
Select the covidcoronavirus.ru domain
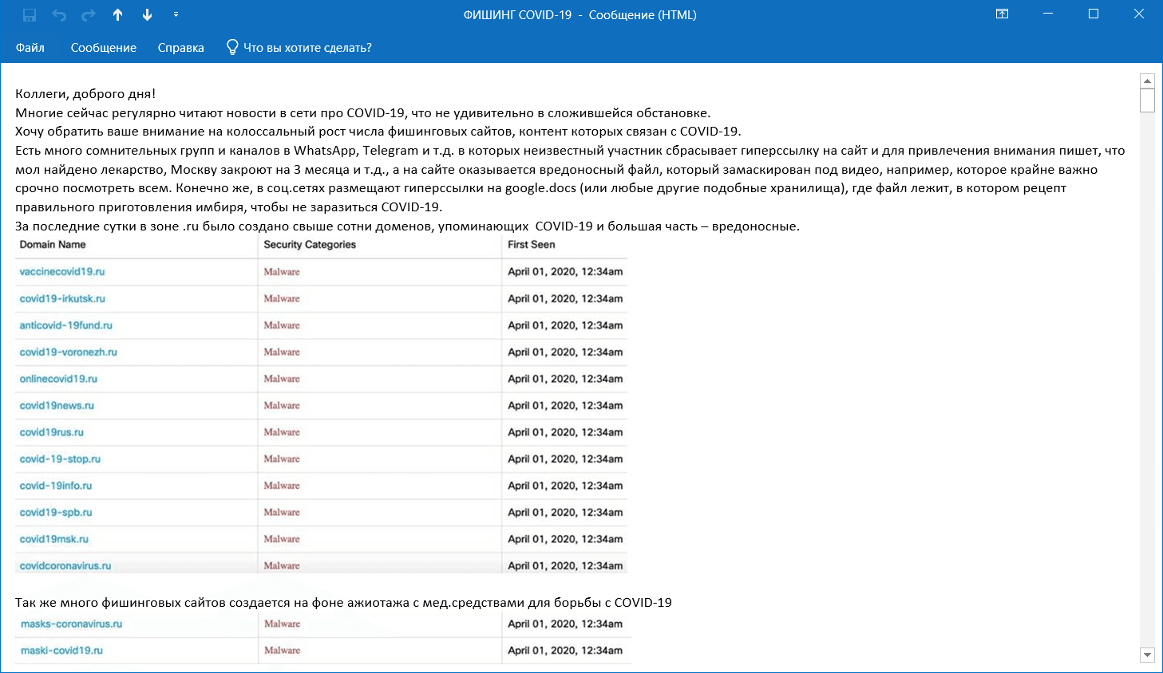(x=65, y=566)
